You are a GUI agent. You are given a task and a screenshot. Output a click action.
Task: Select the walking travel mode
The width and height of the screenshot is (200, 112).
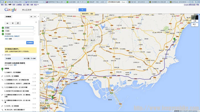pyautogui.click(x=17, y=23)
